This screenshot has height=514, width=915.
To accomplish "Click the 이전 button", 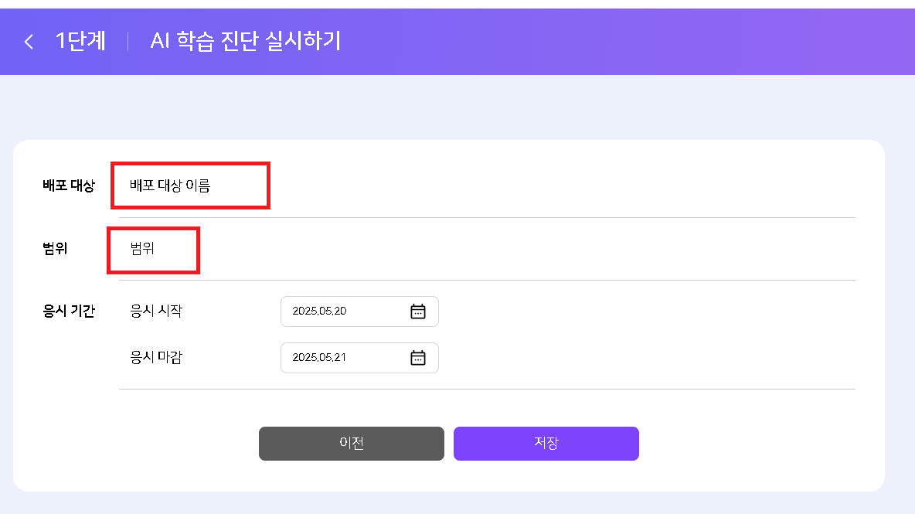I will tap(352, 444).
